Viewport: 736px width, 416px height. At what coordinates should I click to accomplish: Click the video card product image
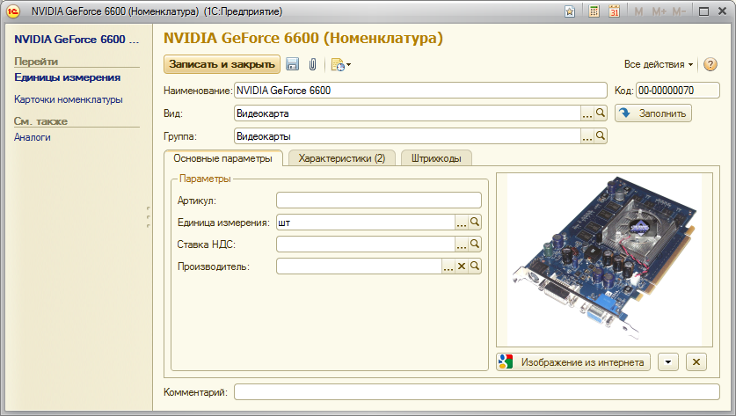coord(605,259)
